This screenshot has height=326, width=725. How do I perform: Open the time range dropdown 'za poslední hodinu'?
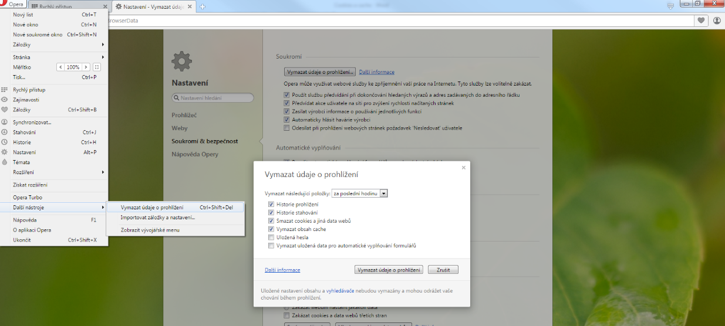click(x=360, y=193)
